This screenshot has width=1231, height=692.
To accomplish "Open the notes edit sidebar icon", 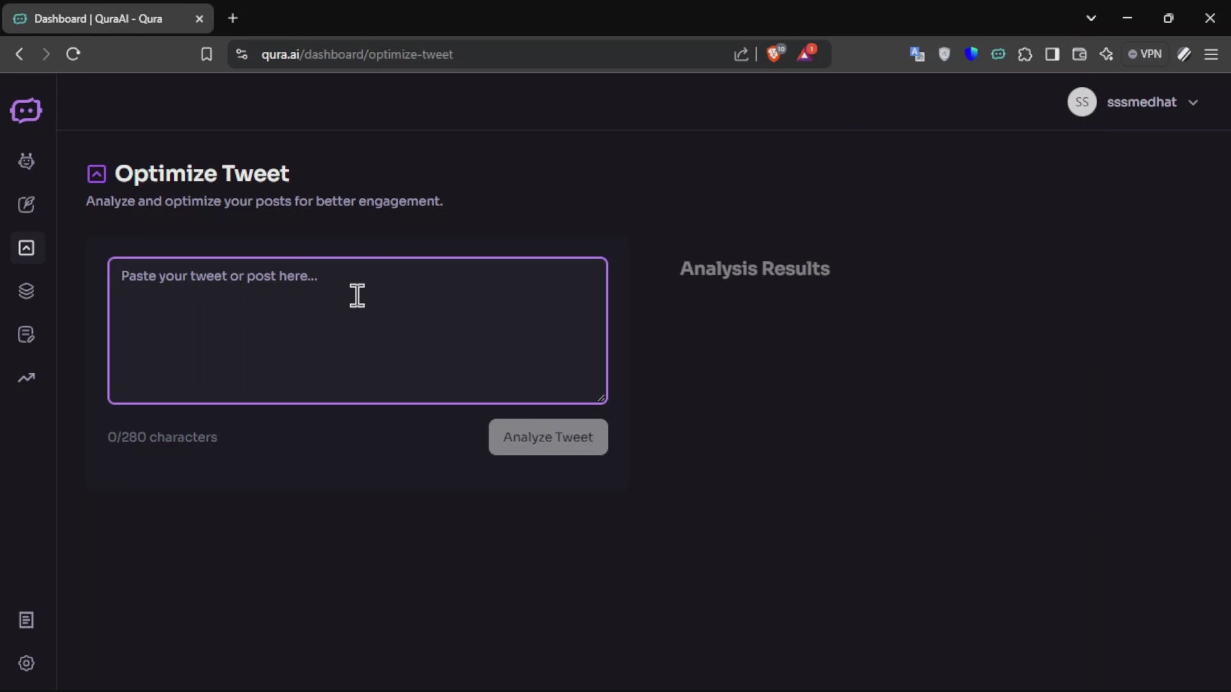I will (x=26, y=334).
